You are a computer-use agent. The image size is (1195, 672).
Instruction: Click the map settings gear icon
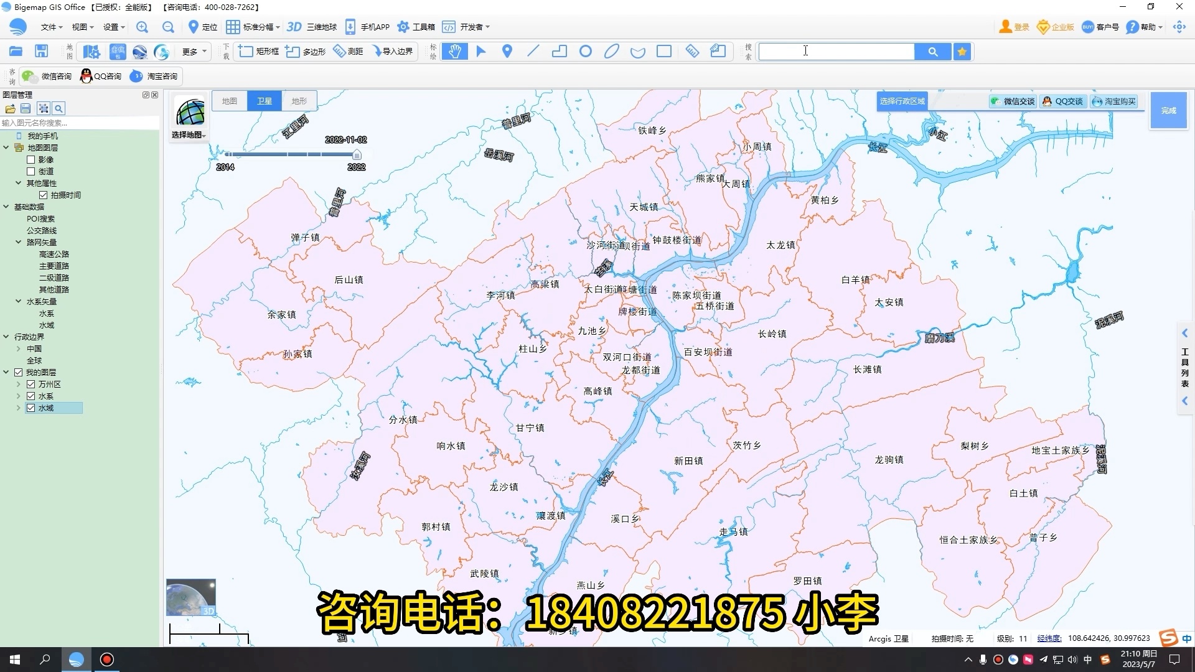[x=91, y=52]
